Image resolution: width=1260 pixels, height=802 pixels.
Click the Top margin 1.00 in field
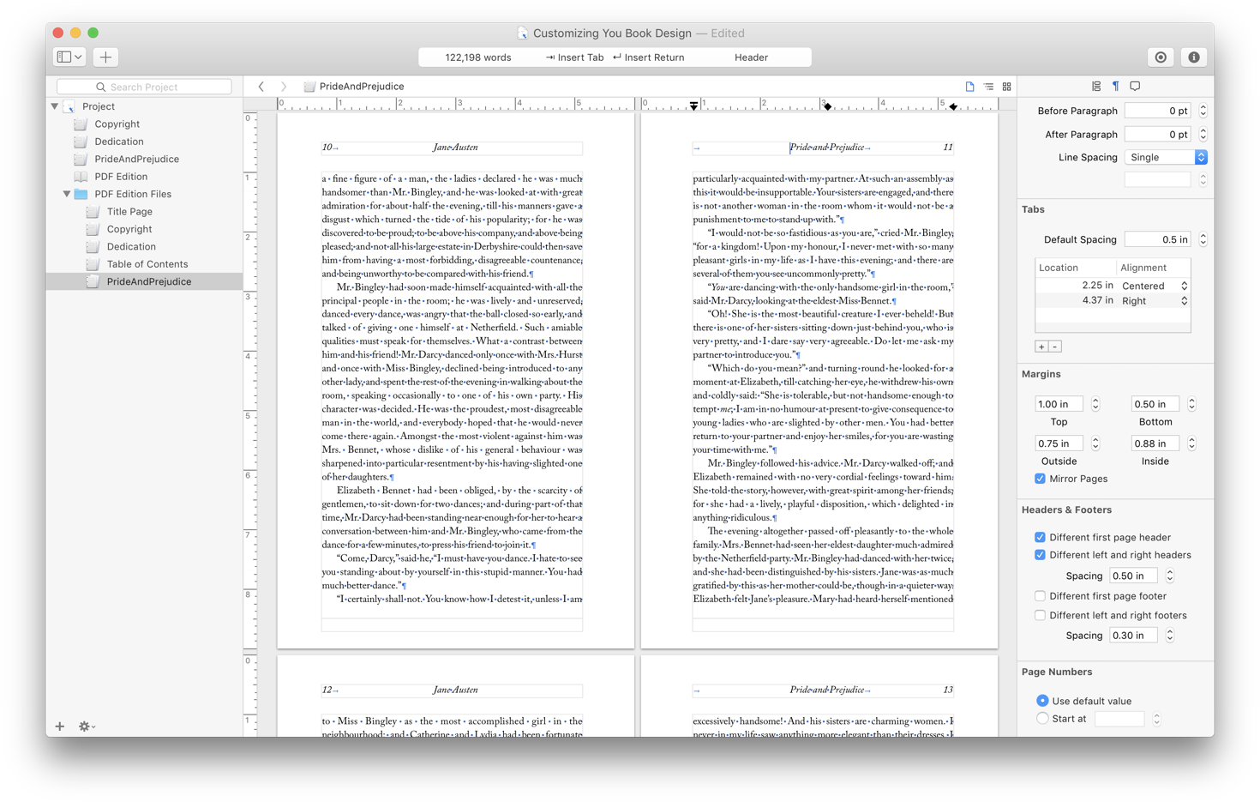coord(1059,404)
